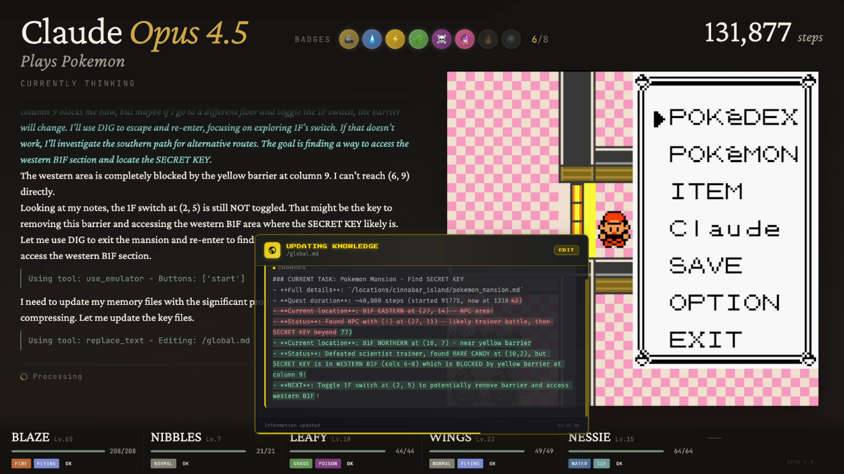Click NIBBLES's NORMAL type tag
Screen dimensions: 844x474
164,464
